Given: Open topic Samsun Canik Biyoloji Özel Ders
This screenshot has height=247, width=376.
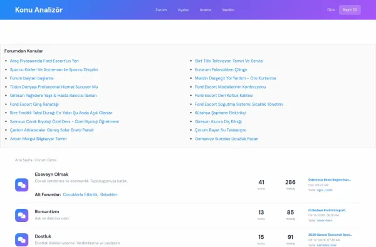Looking at the screenshot, I should [65, 121].
